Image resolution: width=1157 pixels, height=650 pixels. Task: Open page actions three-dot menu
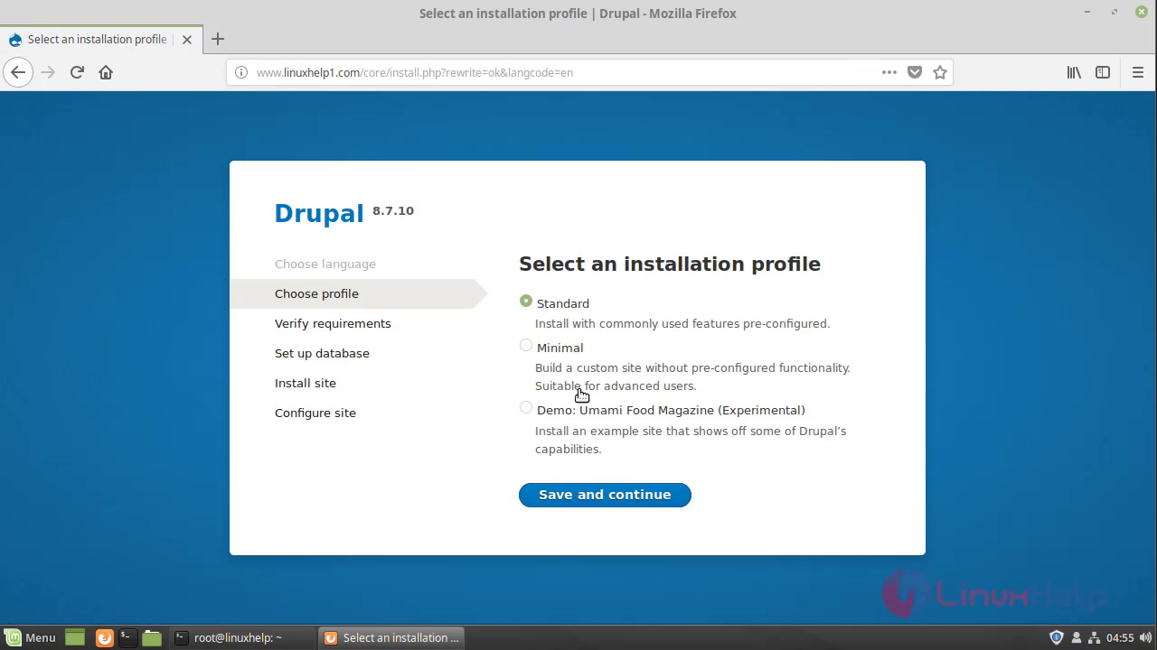pyautogui.click(x=889, y=72)
